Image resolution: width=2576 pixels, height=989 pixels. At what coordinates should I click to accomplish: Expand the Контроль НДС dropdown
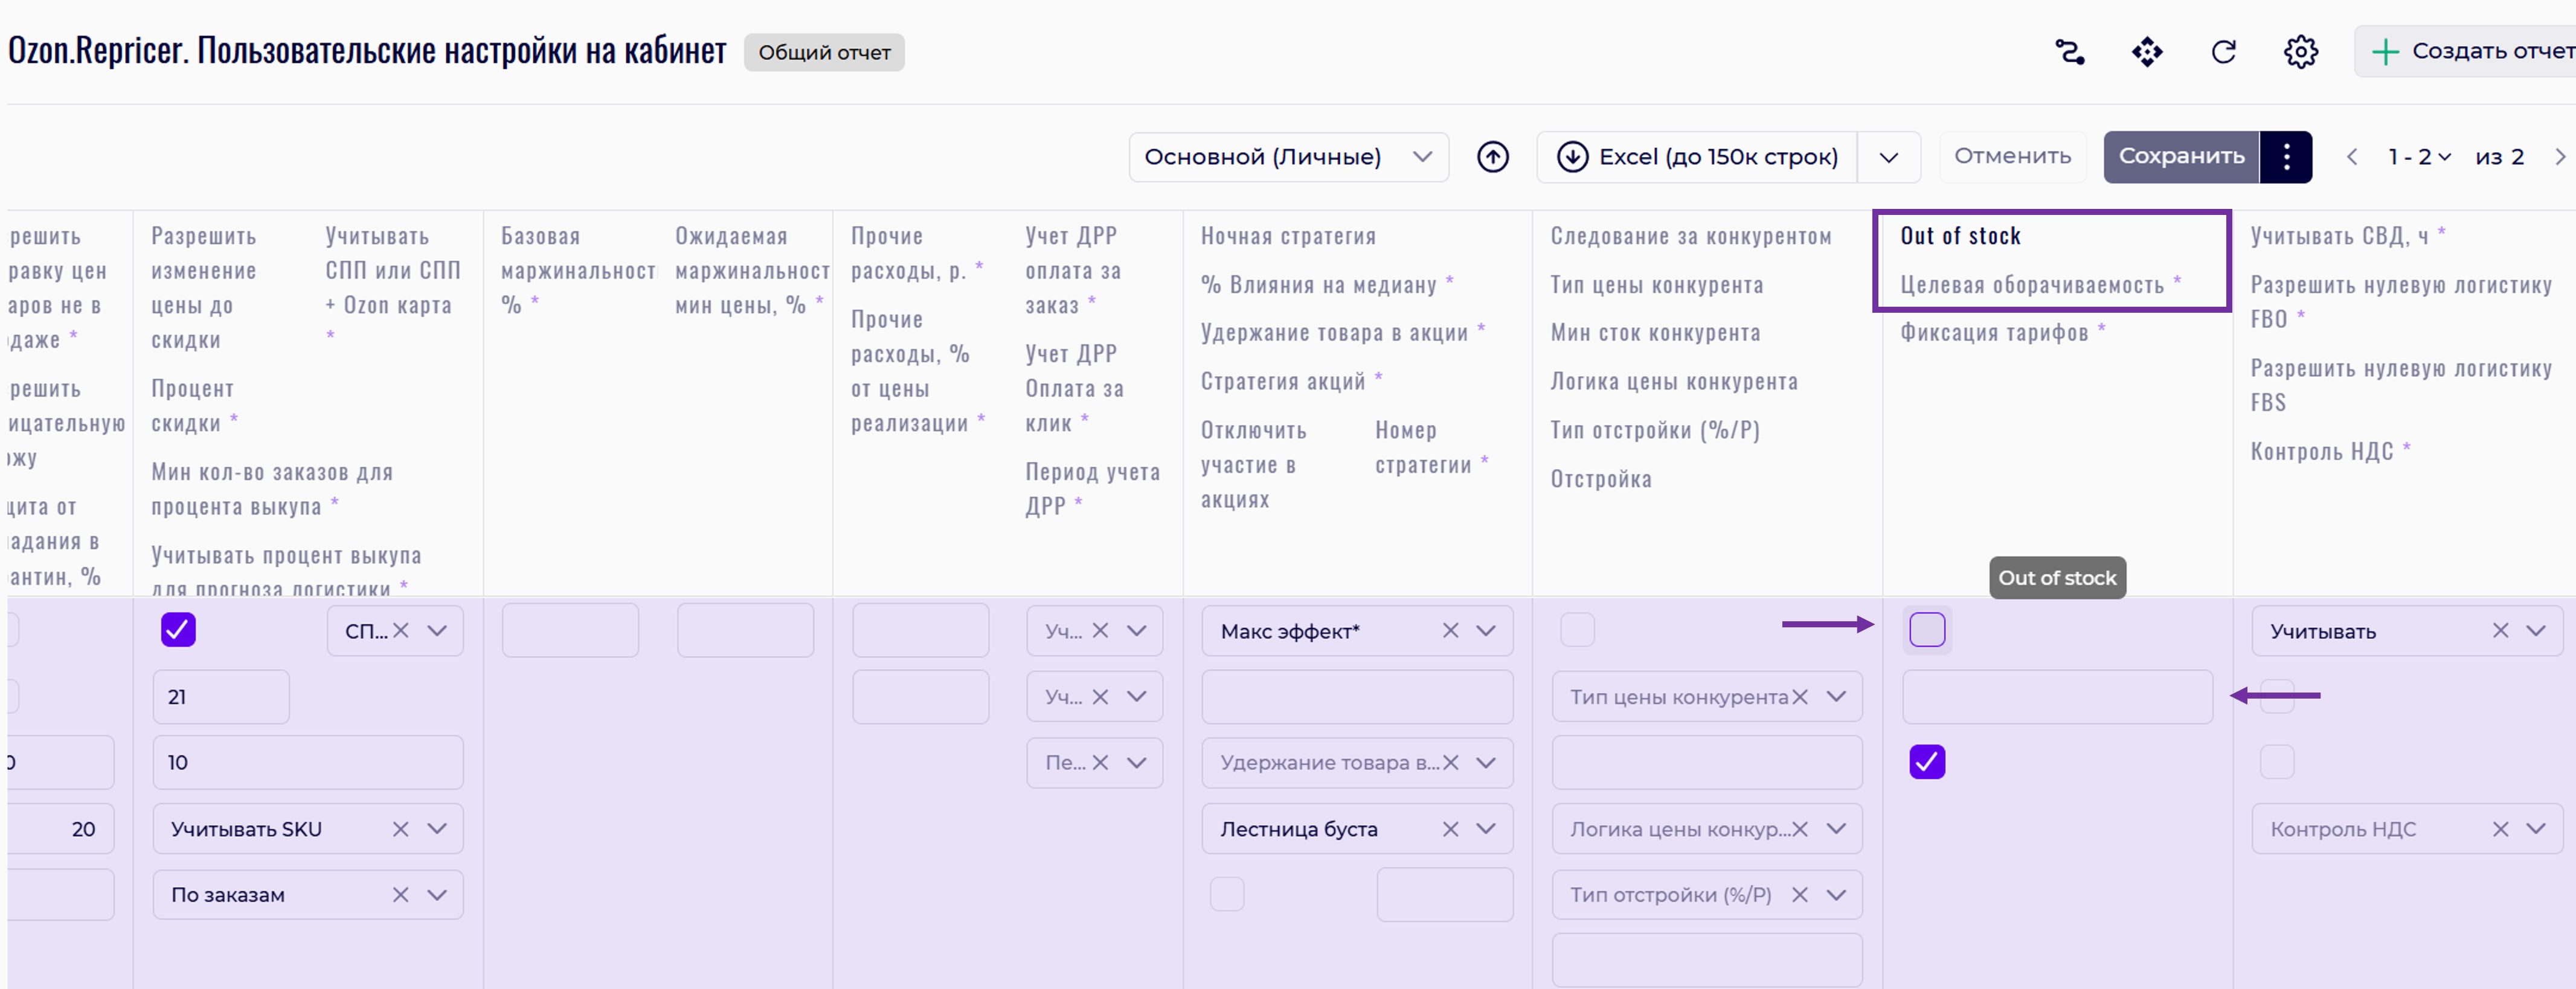tap(2535, 829)
